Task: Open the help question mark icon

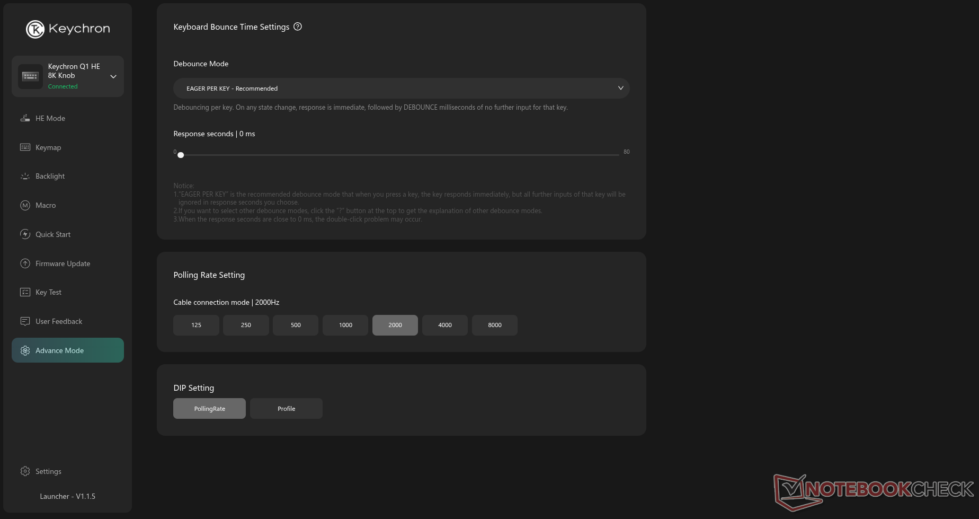Action: tap(298, 27)
